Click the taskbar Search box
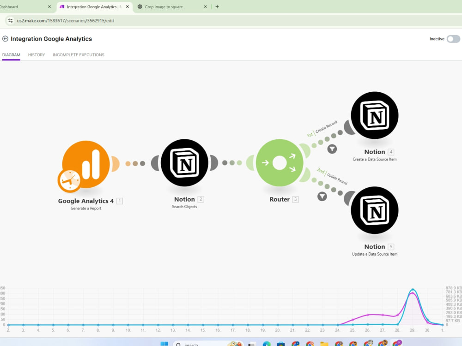462x346 pixels. 208,344
